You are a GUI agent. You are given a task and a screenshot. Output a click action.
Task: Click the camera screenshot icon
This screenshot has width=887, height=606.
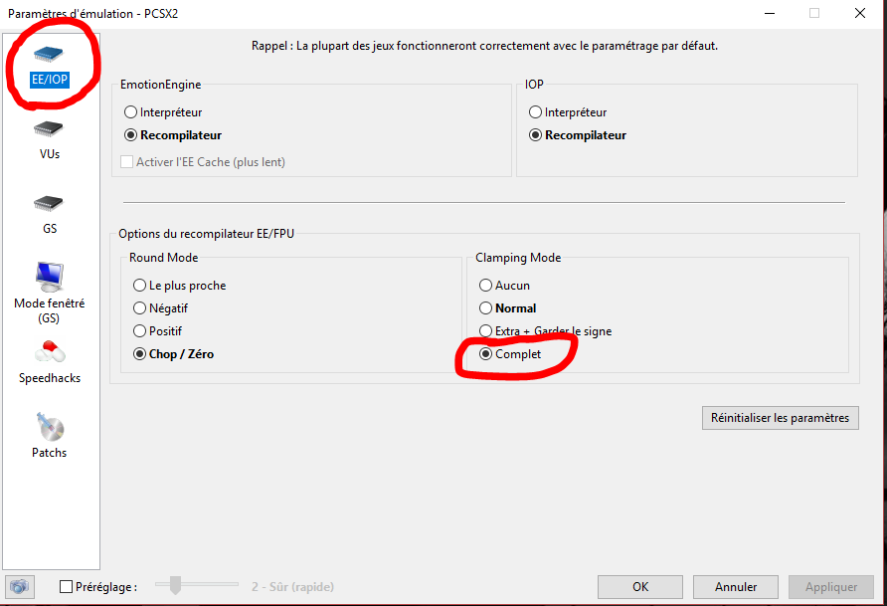(19, 587)
